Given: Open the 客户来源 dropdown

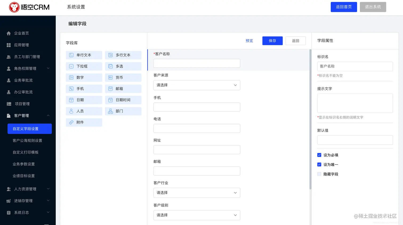Looking at the screenshot, I should 196,85.
